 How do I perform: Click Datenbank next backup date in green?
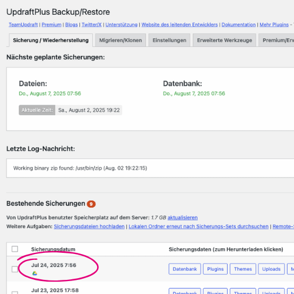[x=194, y=93]
